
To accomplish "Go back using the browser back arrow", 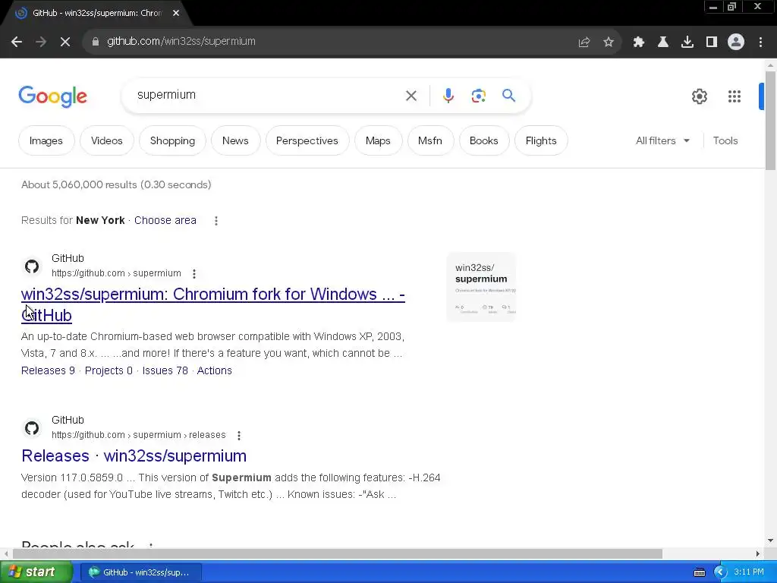I will (17, 42).
